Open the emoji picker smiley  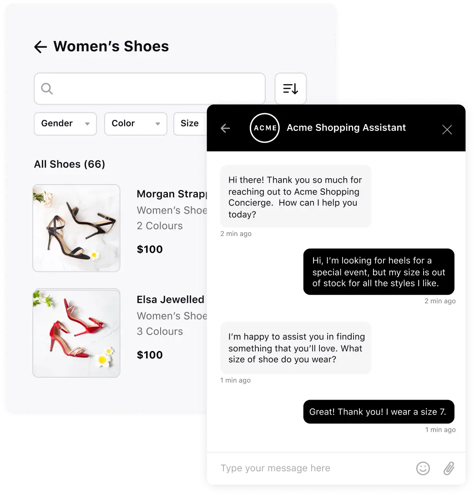423,468
